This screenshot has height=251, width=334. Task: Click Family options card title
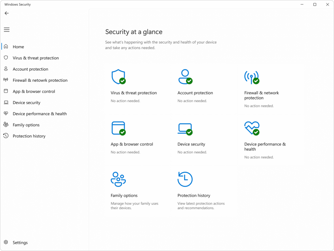tap(124, 195)
